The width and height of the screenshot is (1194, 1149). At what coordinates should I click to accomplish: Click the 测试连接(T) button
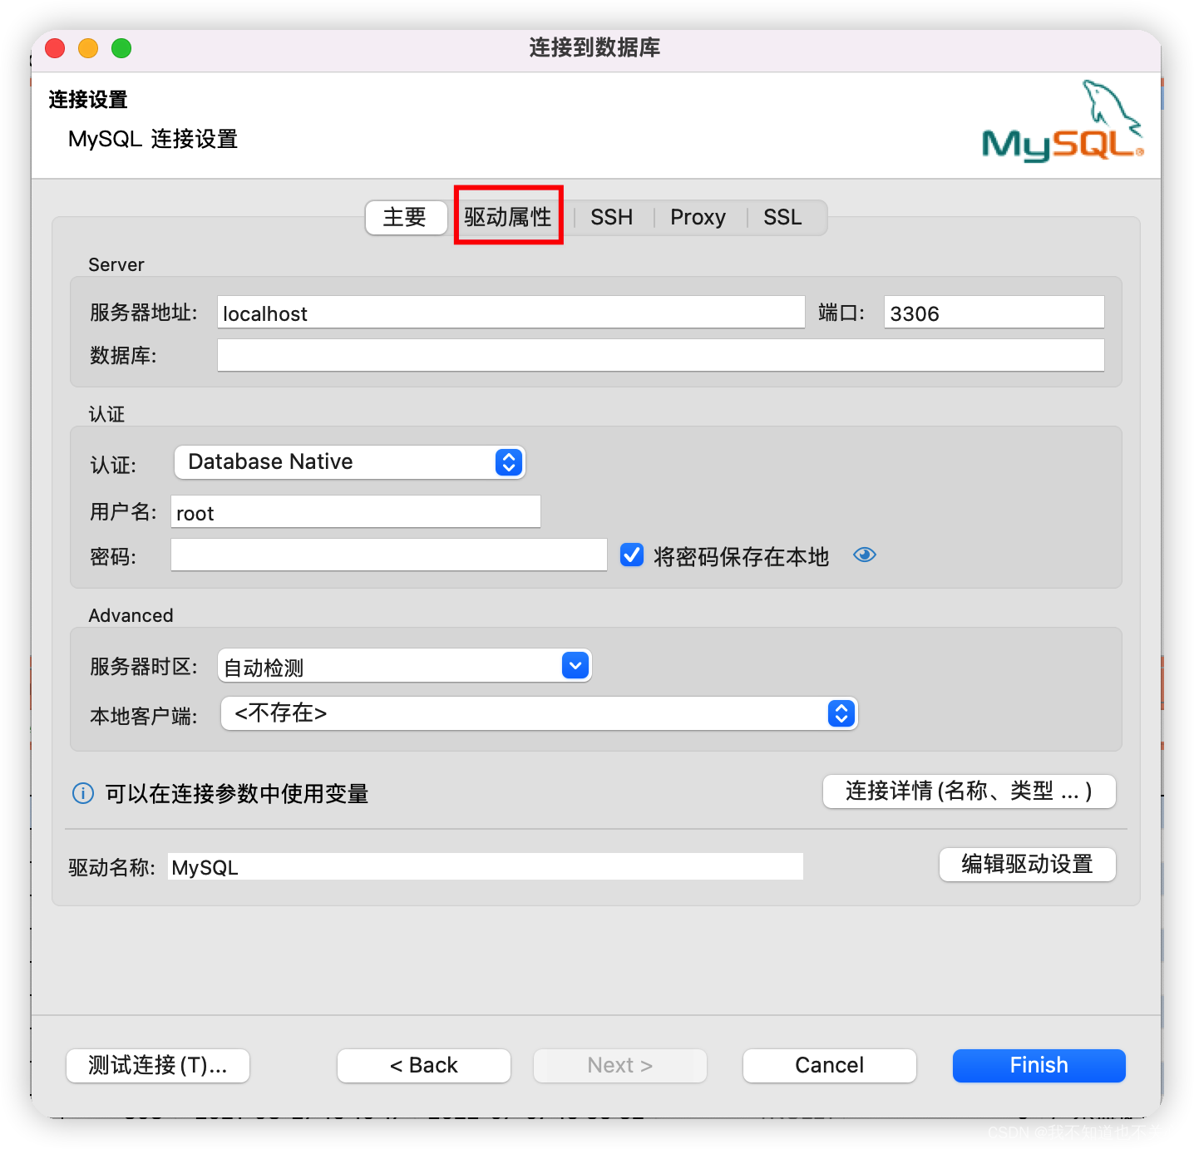[157, 1065]
